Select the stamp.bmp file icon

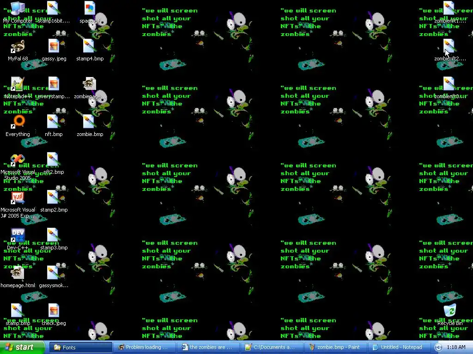pos(18,311)
